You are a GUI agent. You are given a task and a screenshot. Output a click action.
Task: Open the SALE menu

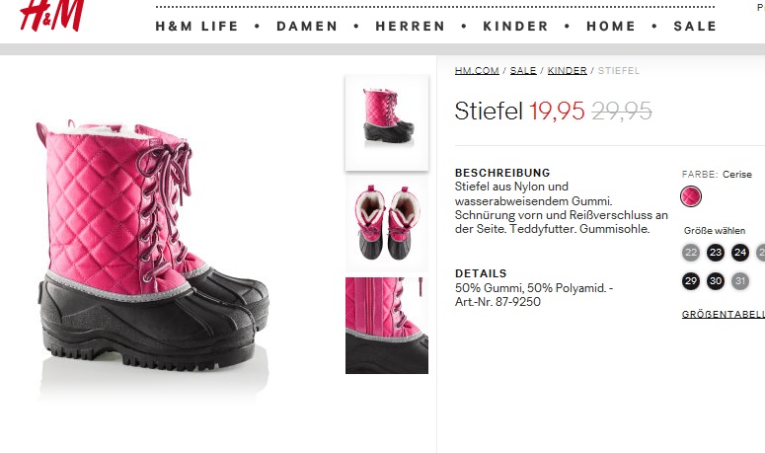pyautogui.click(x=695, y=26)
